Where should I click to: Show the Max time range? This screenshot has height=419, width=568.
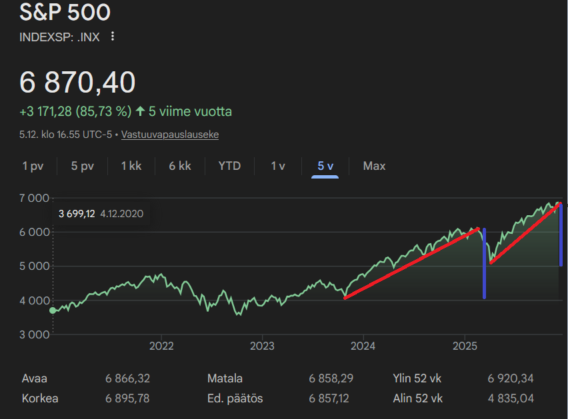point(374,166)
